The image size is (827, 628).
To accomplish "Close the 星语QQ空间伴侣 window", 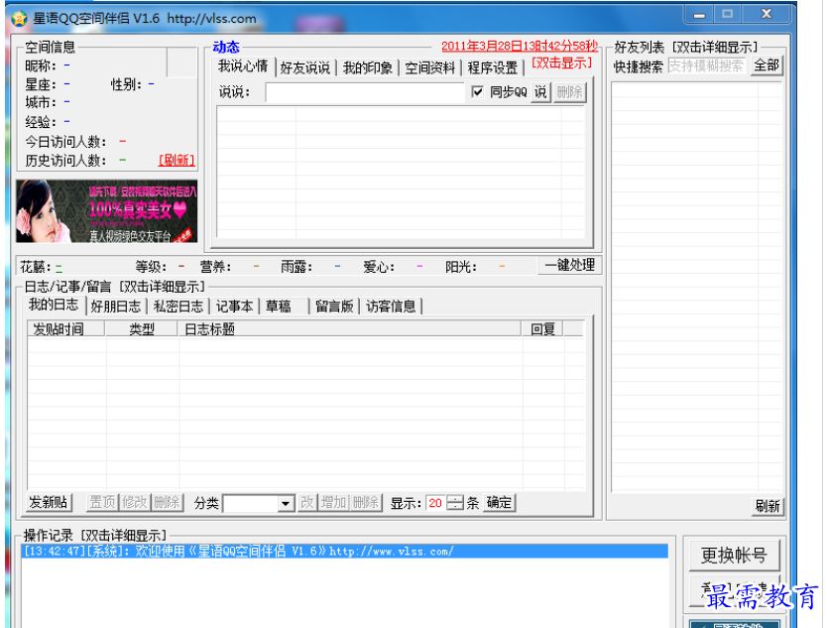I will [767, 14].
